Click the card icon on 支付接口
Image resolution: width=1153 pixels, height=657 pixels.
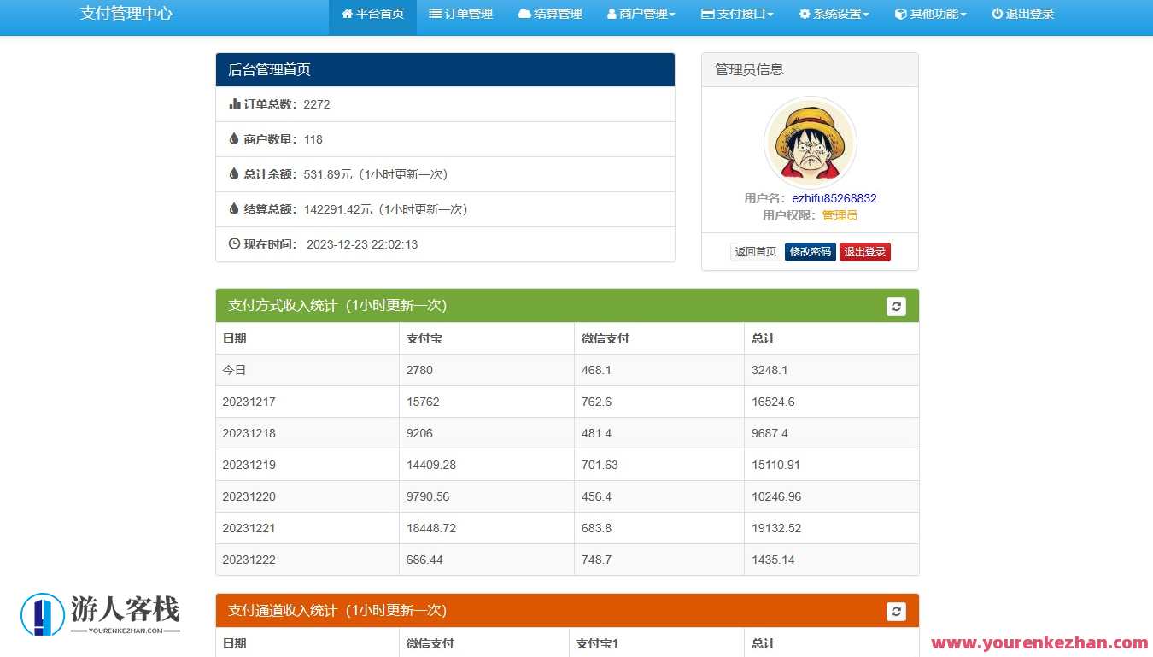pyautogui.click(x=707, y=14)
